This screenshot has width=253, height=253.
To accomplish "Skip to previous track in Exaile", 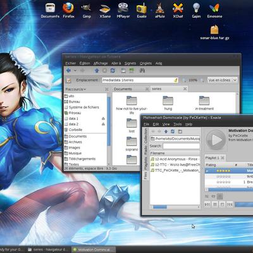I will [x=207, y=204].
